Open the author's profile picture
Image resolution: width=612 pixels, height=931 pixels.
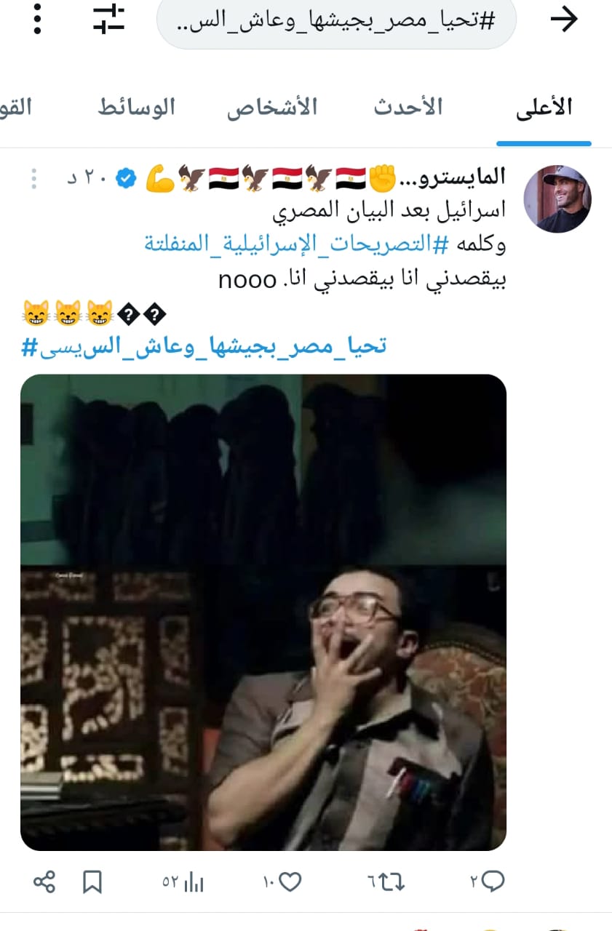[557, 198]
